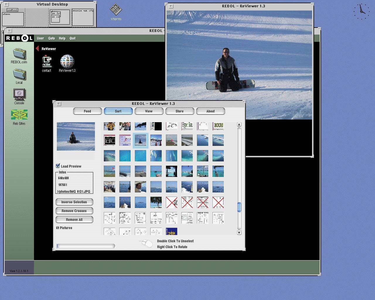Toggle the Load Preview checkbox

[58, 166]
